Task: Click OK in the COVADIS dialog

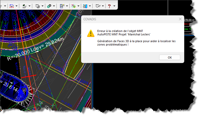Action: [170, 58]
